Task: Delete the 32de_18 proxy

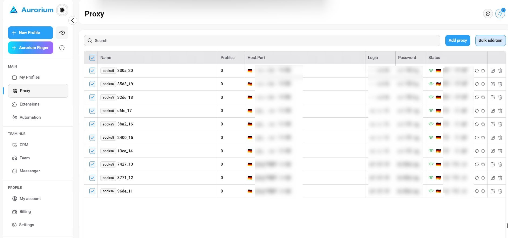Action: coord(500,97)
